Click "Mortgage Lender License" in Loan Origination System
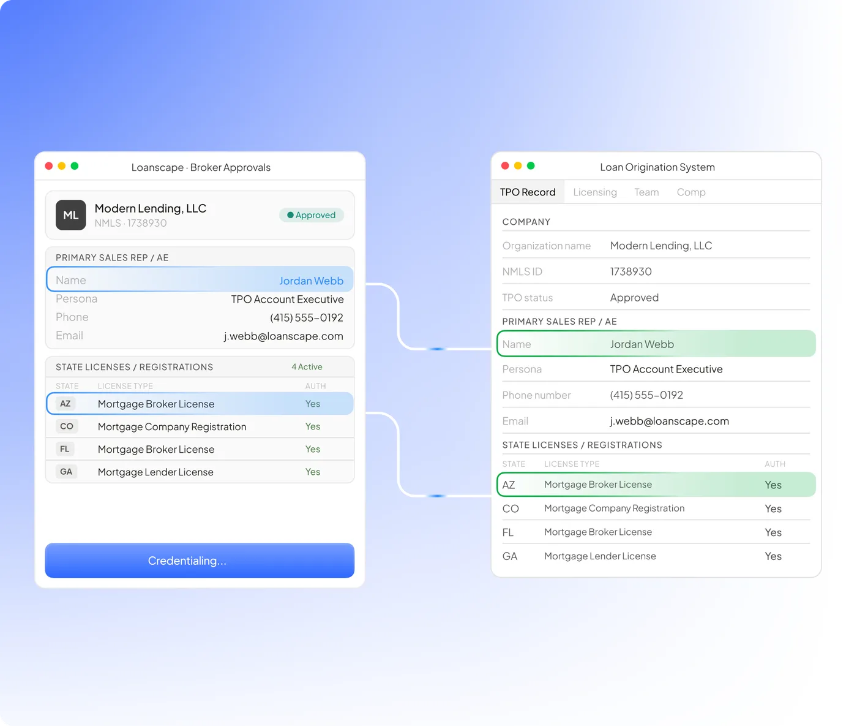Image resolution: width=857 pixels, height=726 pixels. [x=600, y=556]
